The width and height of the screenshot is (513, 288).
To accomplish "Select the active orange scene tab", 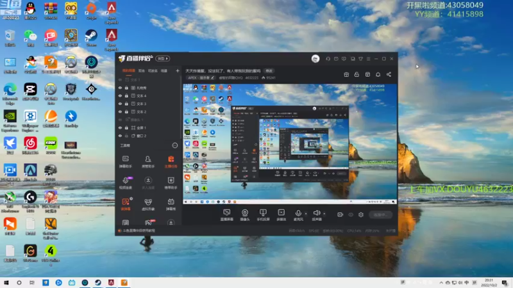I will [x=129, y=70].
